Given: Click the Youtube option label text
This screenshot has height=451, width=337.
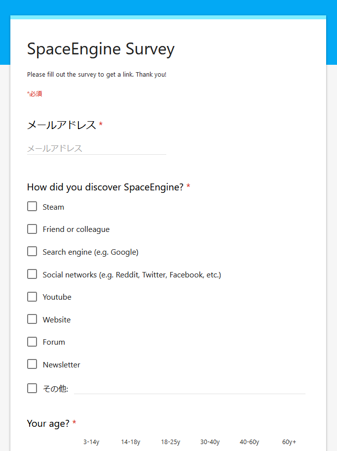Looking at the screenshot, I should tap(57, 297).
